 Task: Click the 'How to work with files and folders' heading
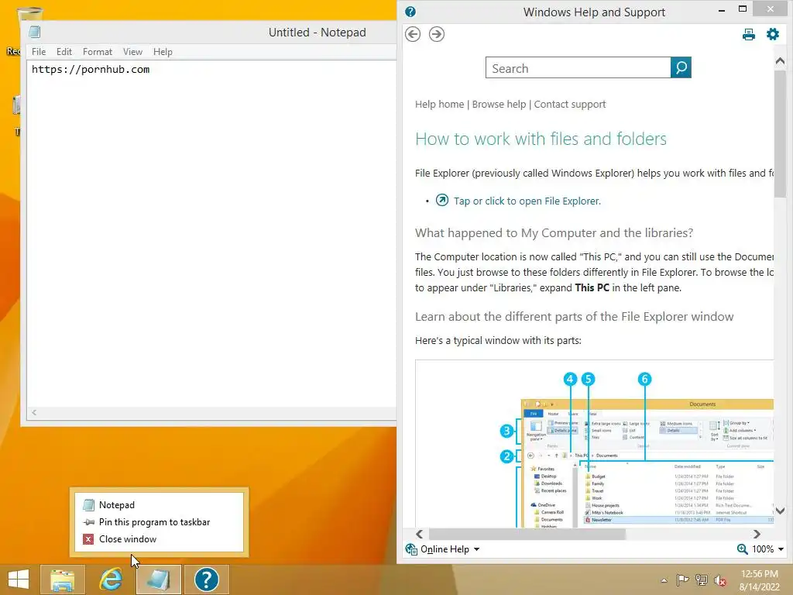[x=541, y=139]
